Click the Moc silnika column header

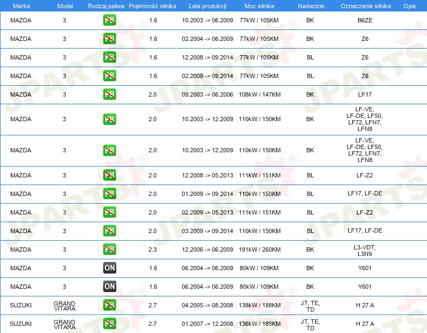pos(259,6)
